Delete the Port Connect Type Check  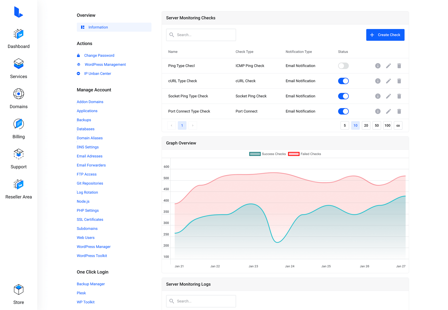(x=399, y=111)
